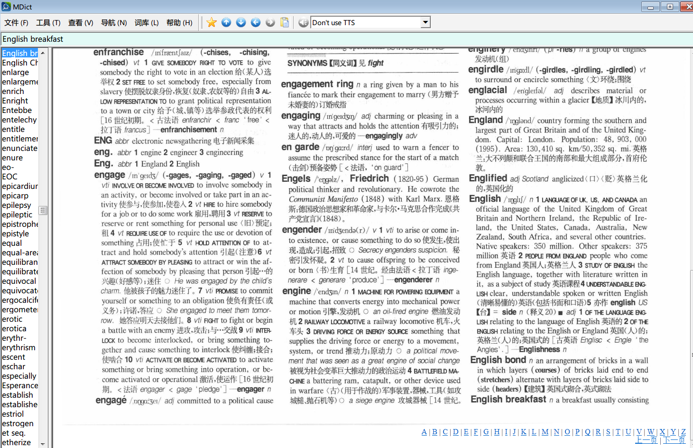Select "EOC" in the word list

(9, 177)
